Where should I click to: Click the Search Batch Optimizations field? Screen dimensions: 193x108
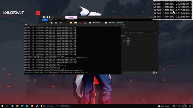tap(142, 32)
